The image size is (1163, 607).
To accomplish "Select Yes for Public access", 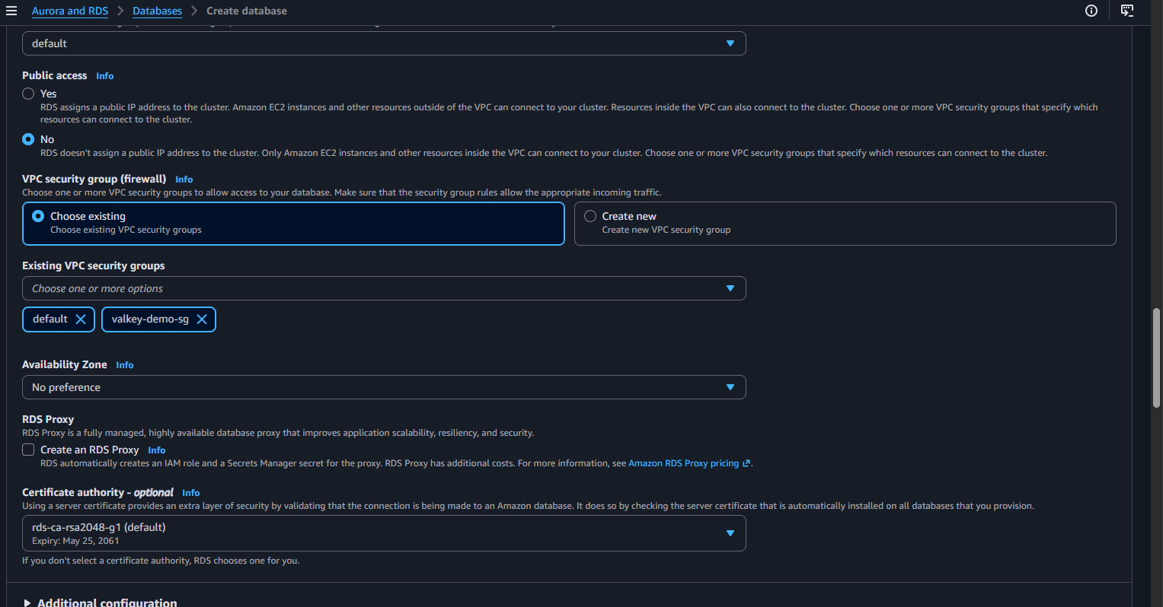I will pos(29,94).
